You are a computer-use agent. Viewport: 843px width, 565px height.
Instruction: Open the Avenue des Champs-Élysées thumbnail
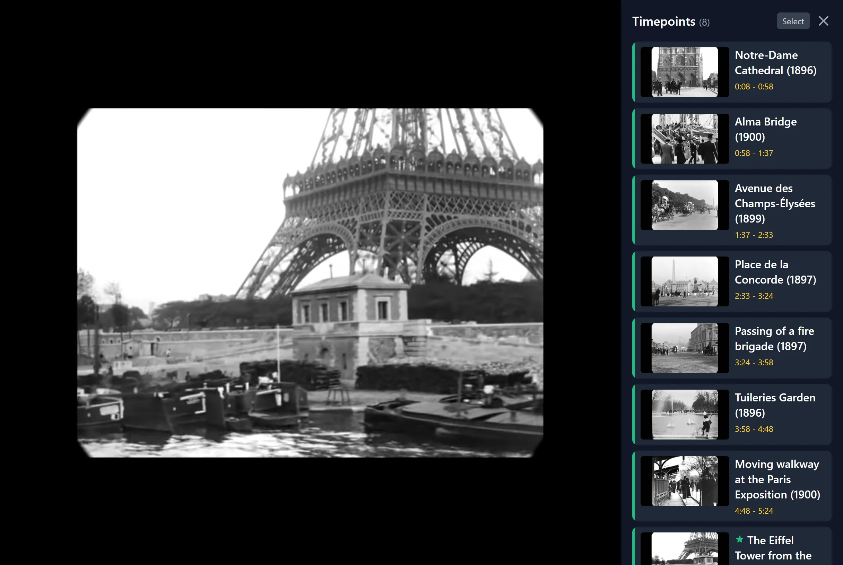685,206
